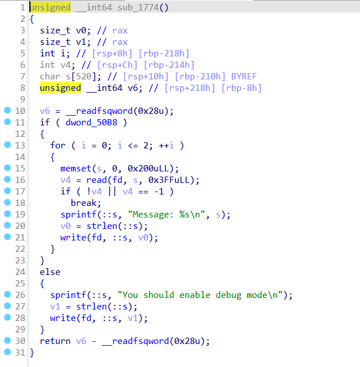Click the for keyword on line 13

point(58,146)
